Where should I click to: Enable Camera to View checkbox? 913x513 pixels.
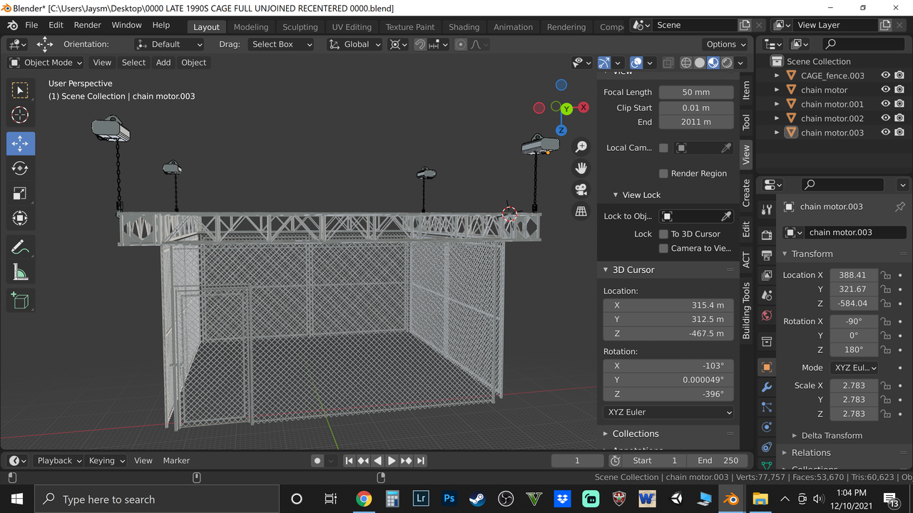[663, 248]
